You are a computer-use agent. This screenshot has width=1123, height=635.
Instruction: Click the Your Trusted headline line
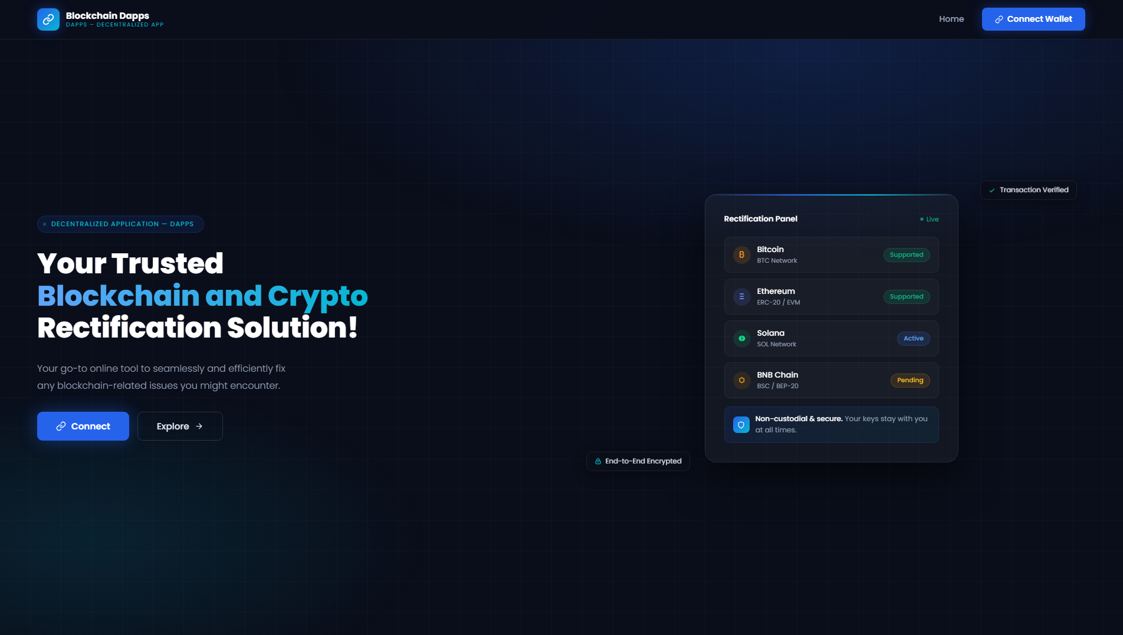tap(130, 263)
